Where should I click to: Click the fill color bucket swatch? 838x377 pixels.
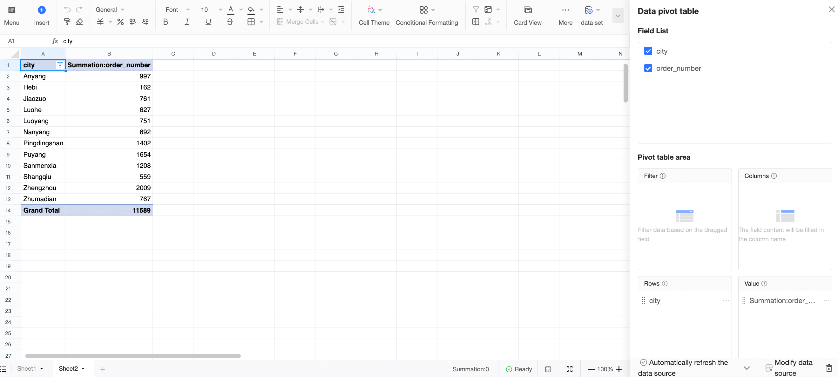pyautogui.click(x=251, y=10)
